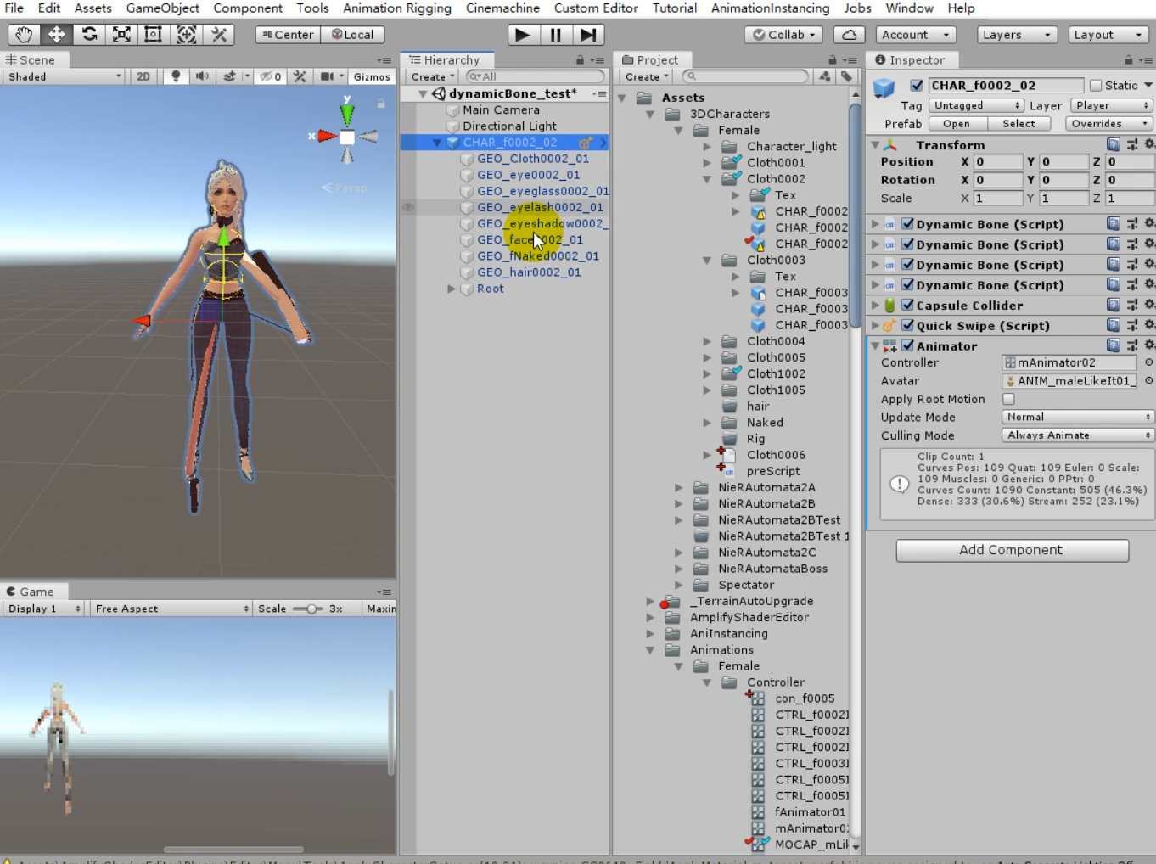Open the Gizmos dropdown
The height and width of the screenshot is (864, 1156).
point(372,76)
